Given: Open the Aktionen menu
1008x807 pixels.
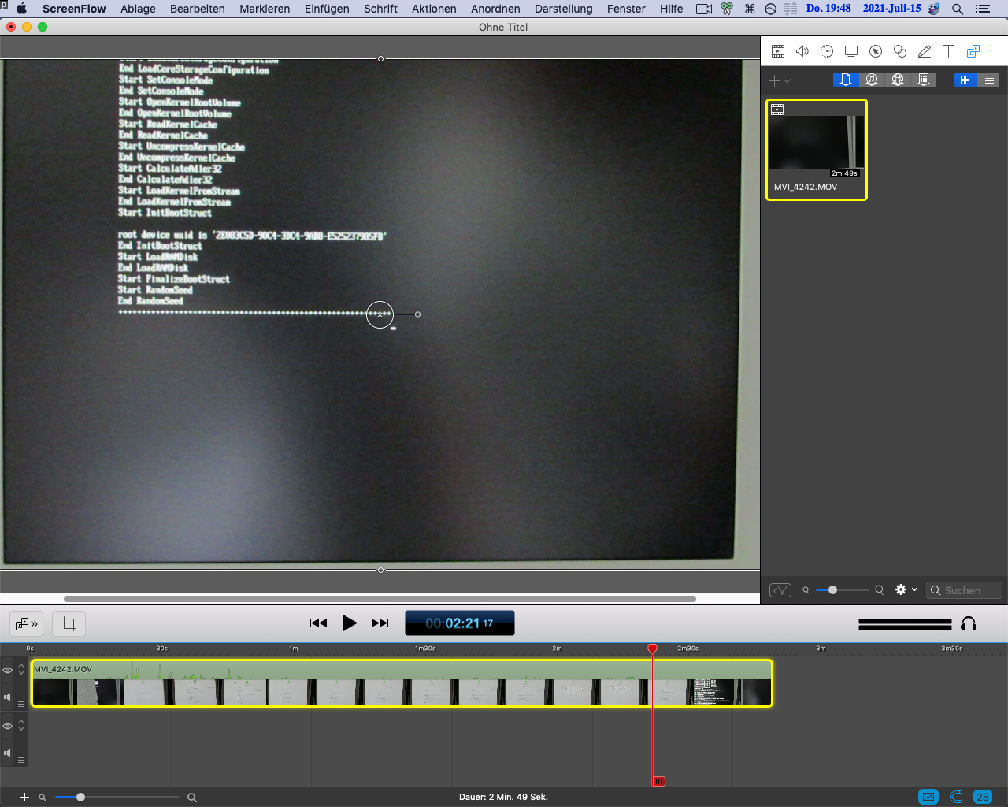Looking at the screenshot, I should point(434,9).
